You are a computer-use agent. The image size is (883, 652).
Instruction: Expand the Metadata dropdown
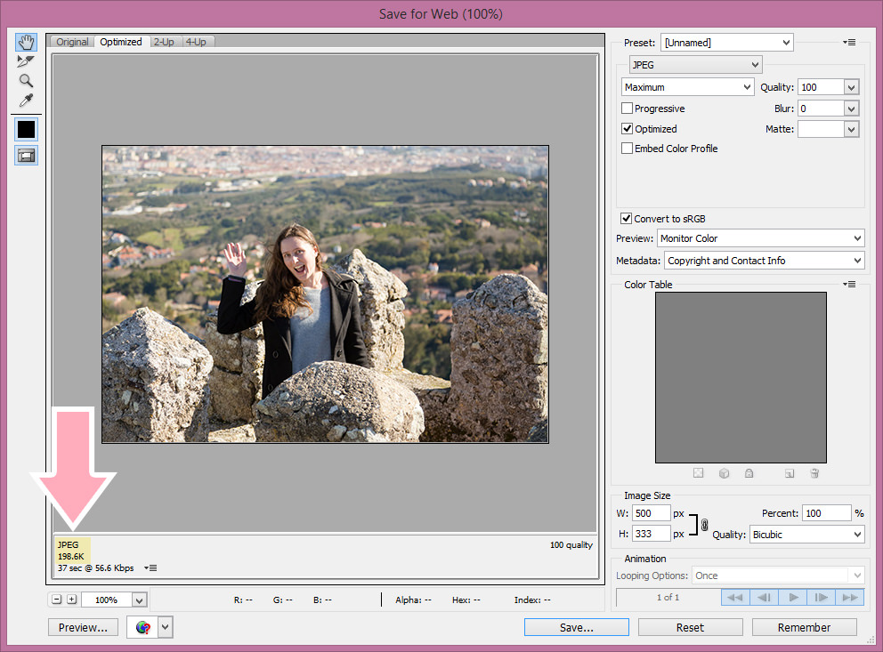(x=764, y=261)
